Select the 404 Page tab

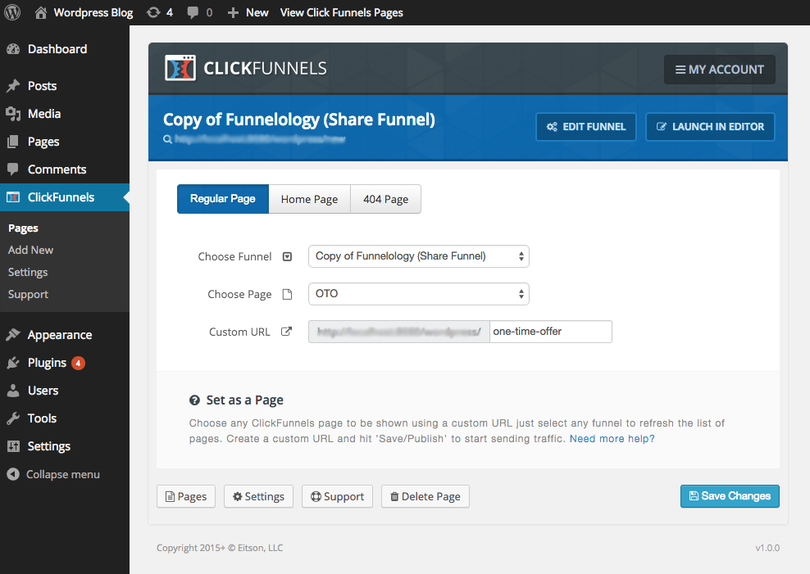click(x=385, y=199)
